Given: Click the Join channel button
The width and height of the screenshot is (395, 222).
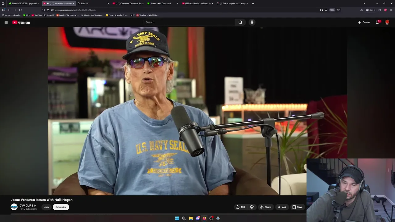Looking at the screenshot, I should [46, 207].
